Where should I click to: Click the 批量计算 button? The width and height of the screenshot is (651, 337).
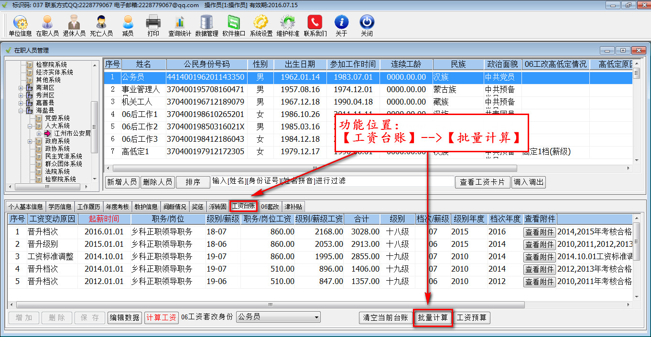point(433,318)
